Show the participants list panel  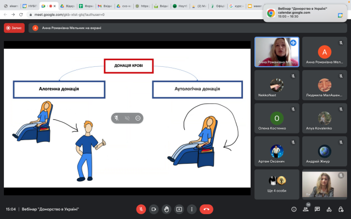[x=305, y=209]
